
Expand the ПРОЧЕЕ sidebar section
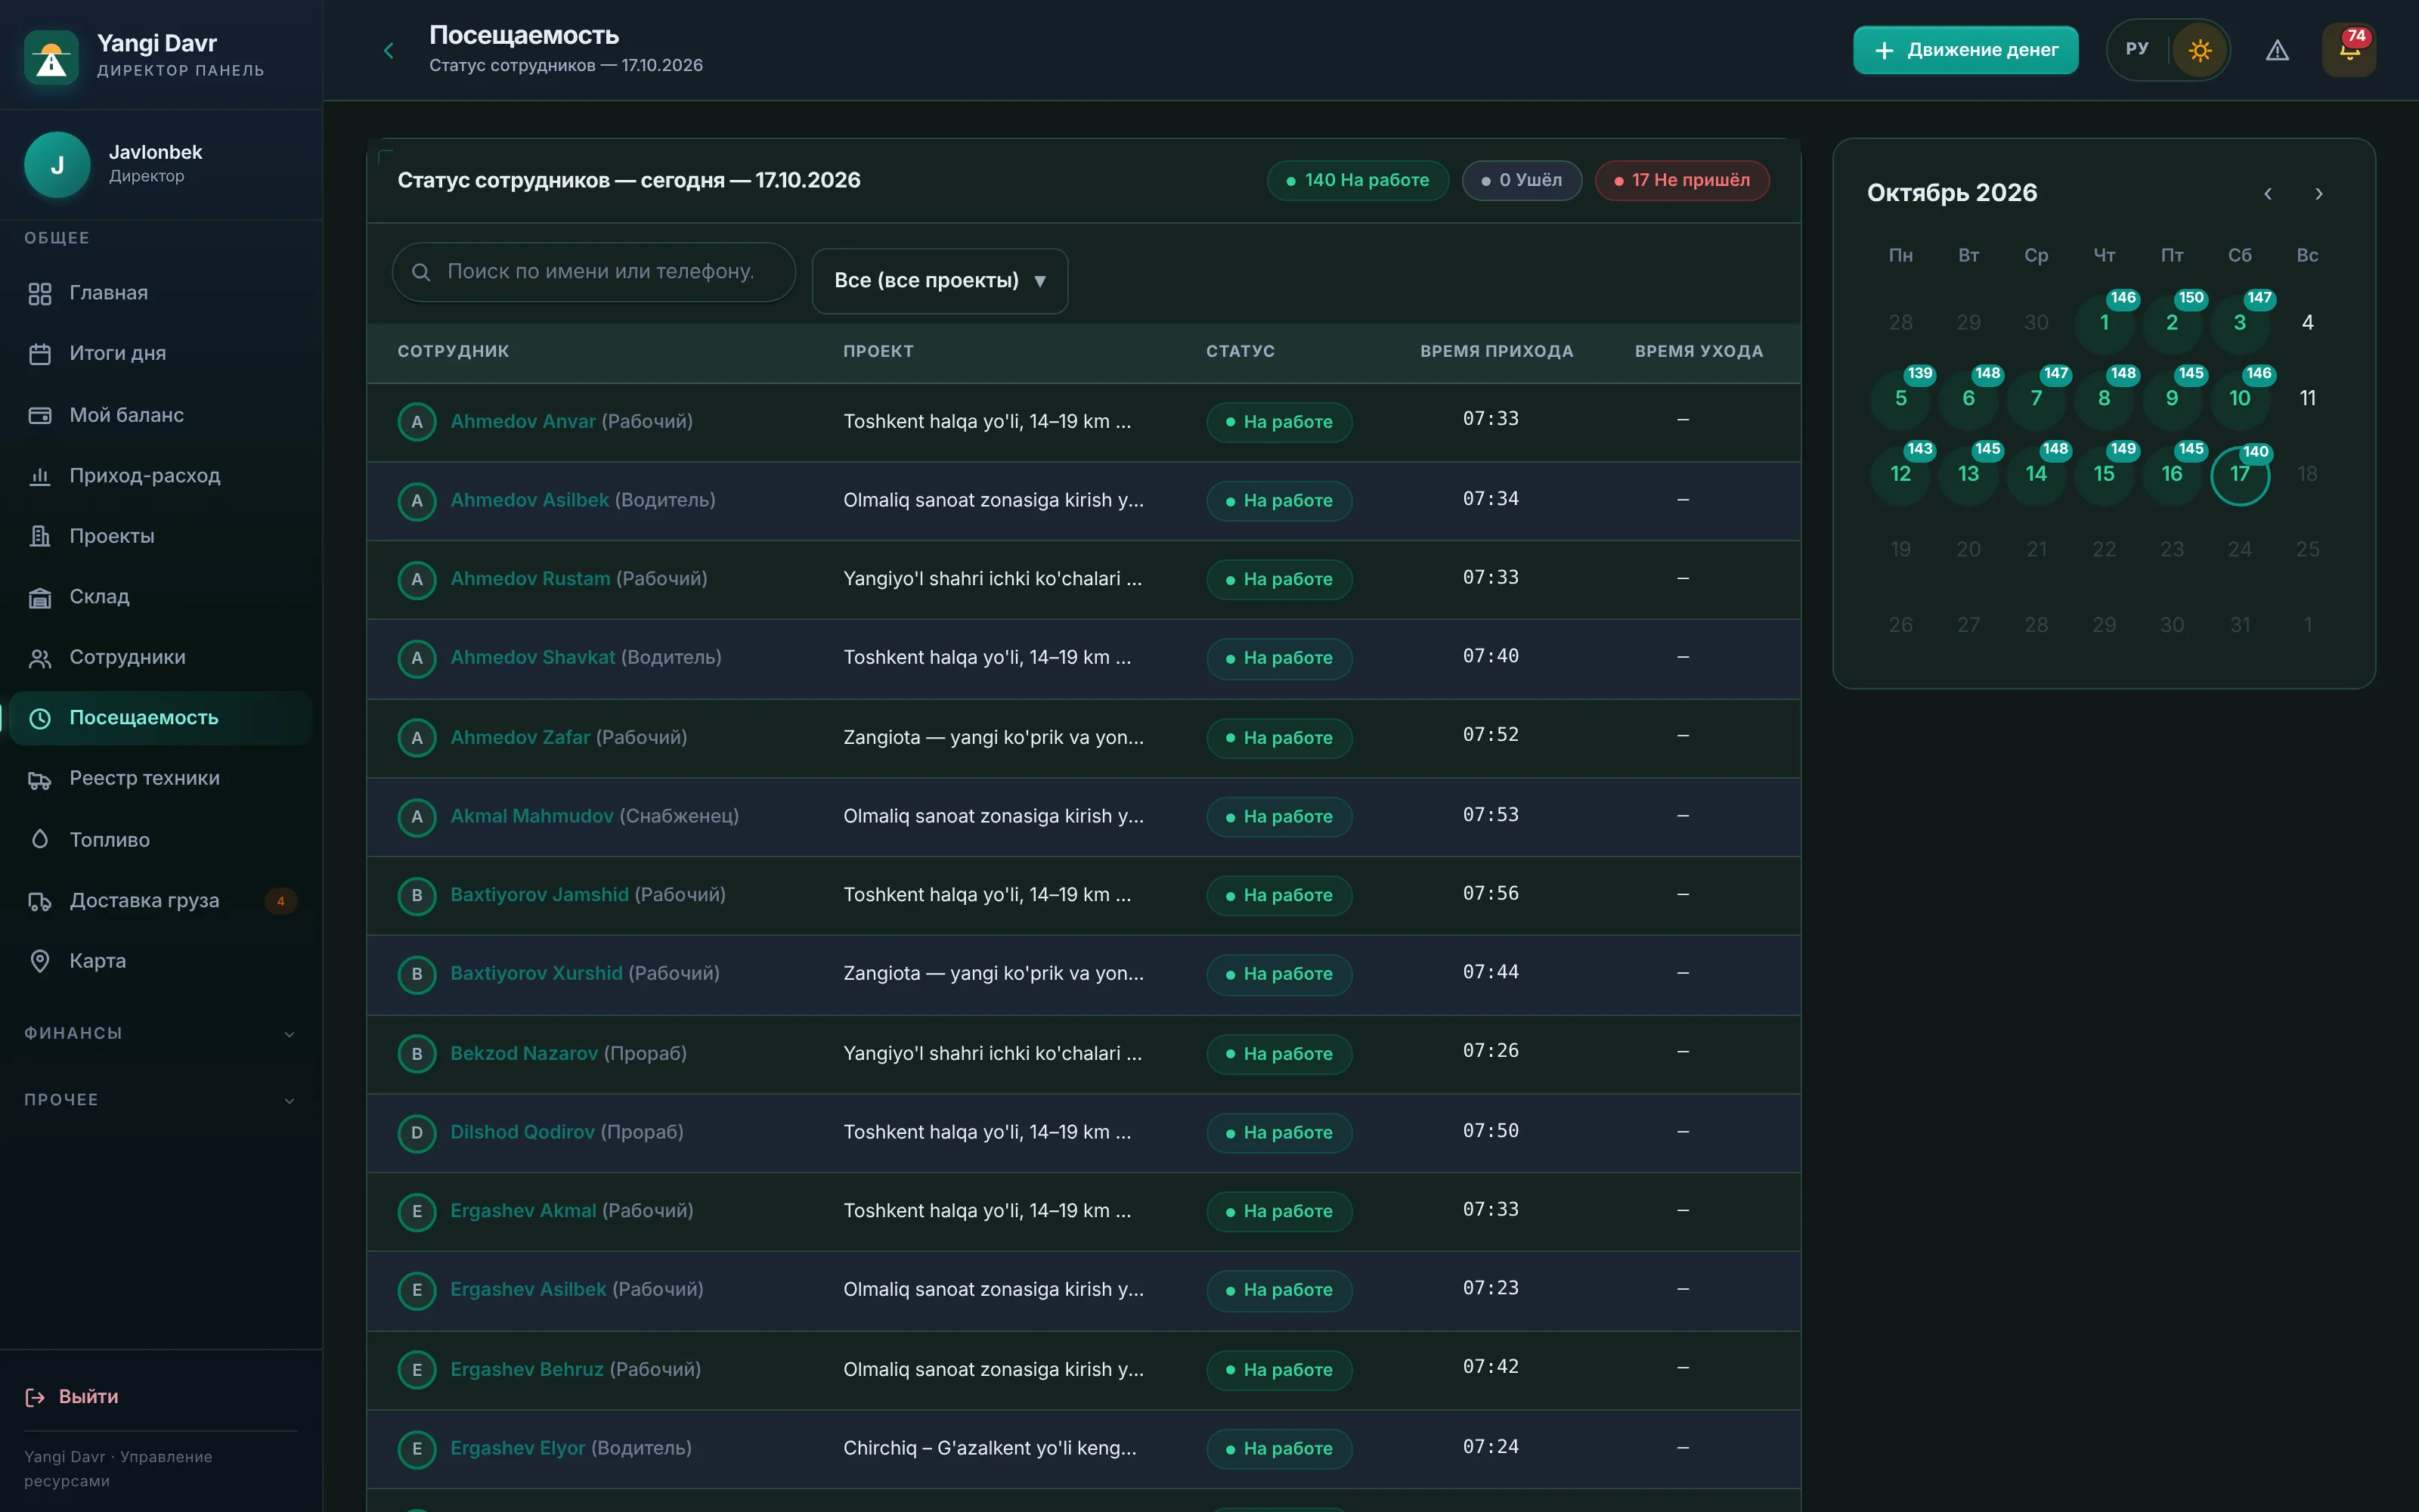[161, 1100]
